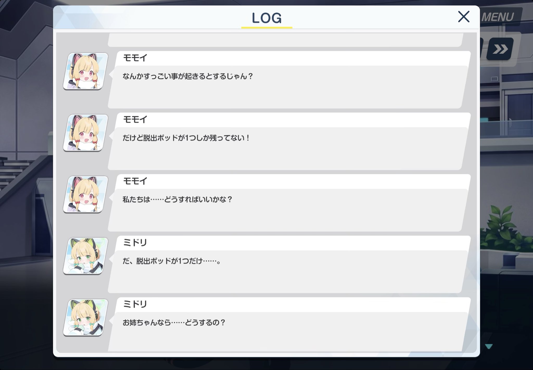Select the LOG title tab
The image size is (533, 370).
coord(267,18)
